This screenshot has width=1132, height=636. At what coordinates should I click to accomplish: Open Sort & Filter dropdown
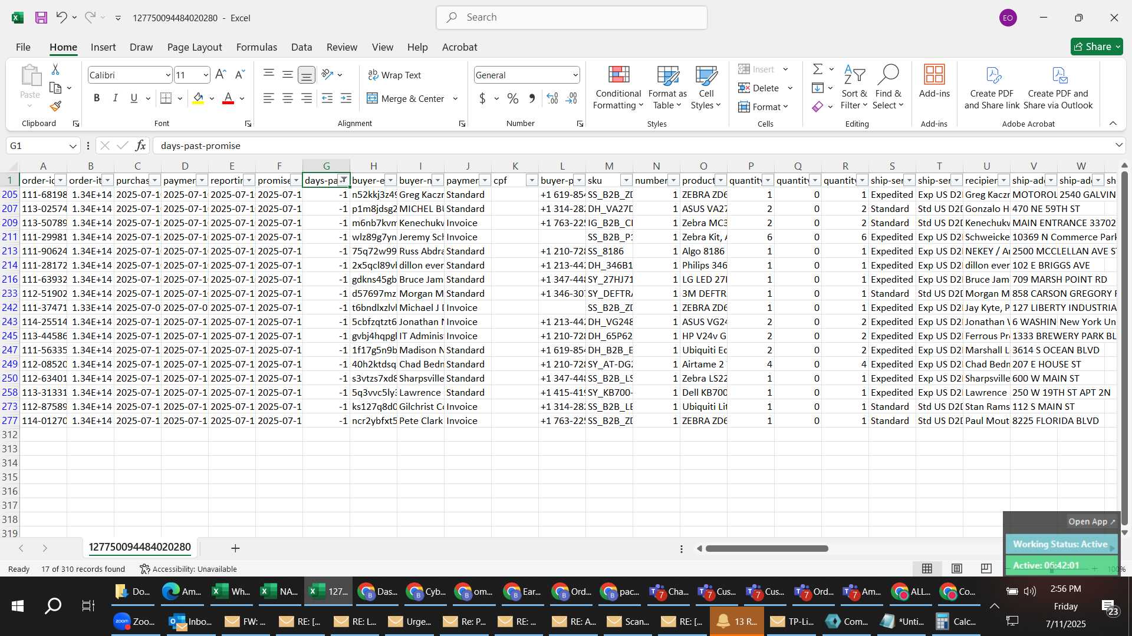pos(854,87)
